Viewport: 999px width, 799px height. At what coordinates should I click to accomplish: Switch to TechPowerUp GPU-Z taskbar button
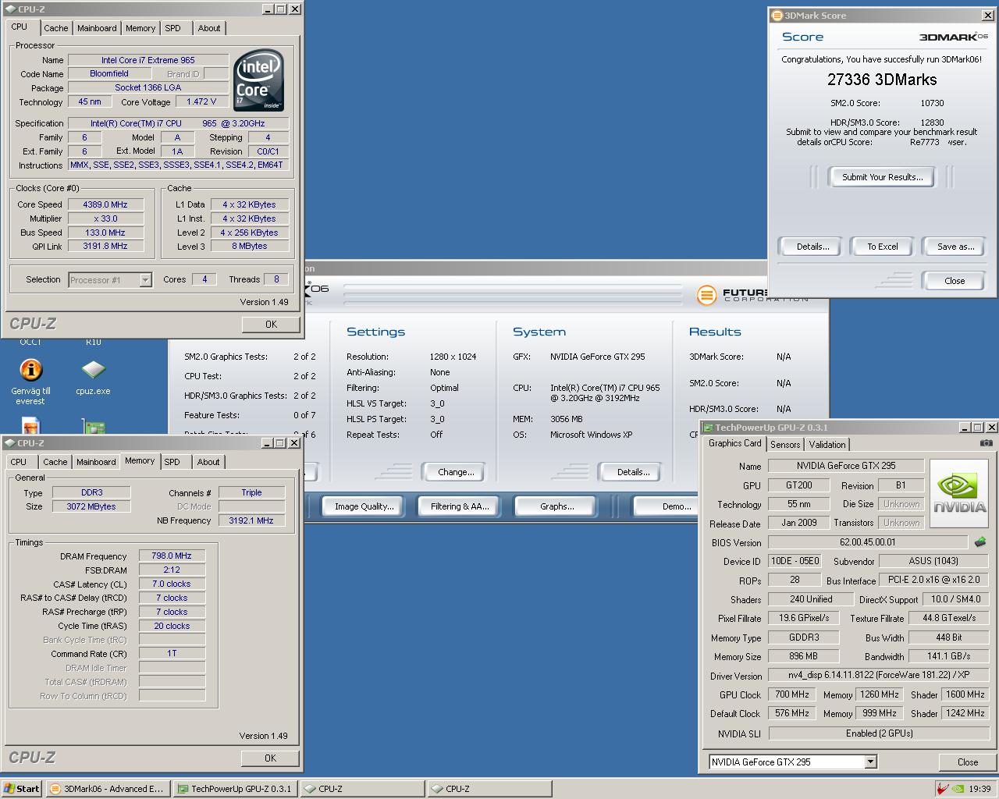(x=234, y=789)
